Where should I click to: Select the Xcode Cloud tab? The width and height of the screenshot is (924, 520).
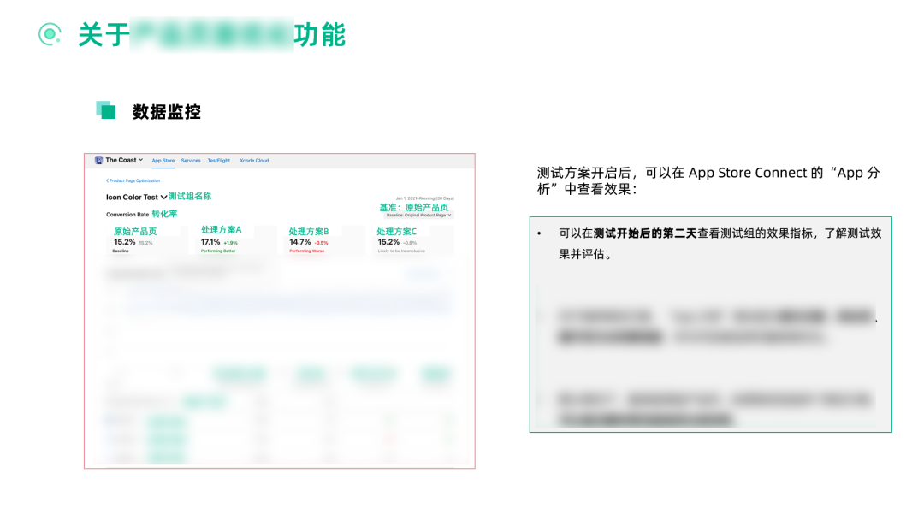pos(254,161)
